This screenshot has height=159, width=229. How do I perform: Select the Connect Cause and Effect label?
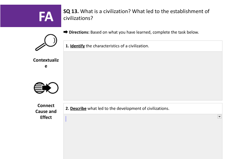pyautogui.click(x=46, y=111)
